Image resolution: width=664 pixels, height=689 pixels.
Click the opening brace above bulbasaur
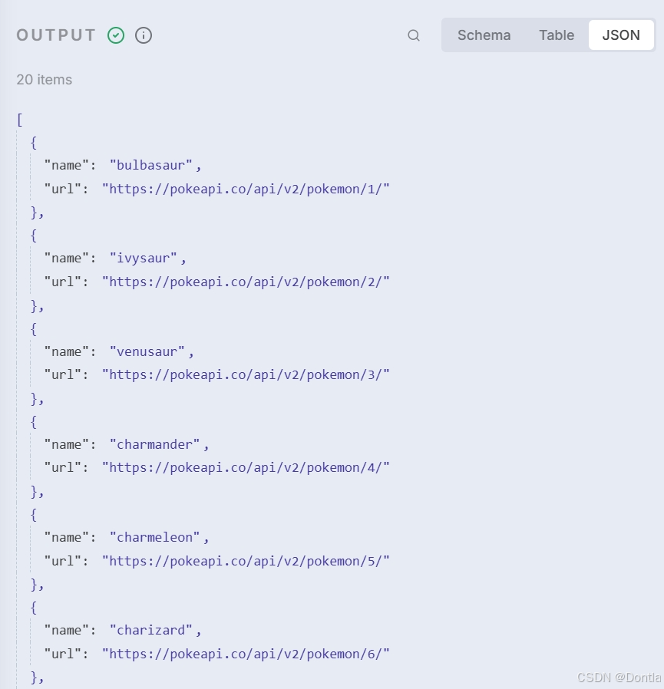point(34,143)
